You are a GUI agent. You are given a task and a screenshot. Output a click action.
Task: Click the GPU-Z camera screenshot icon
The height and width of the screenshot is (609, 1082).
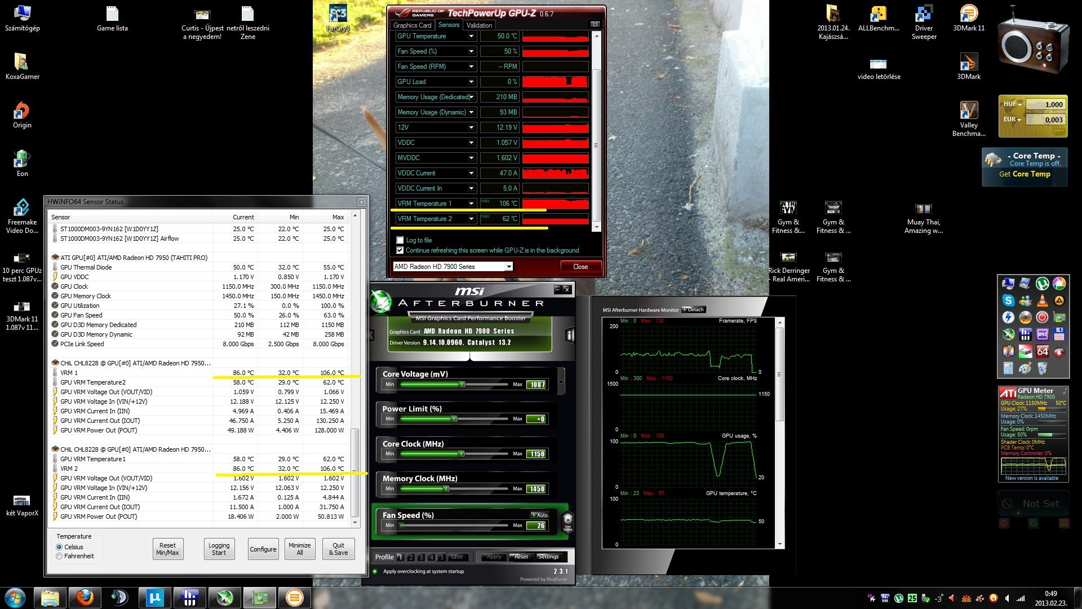point(595,24)
